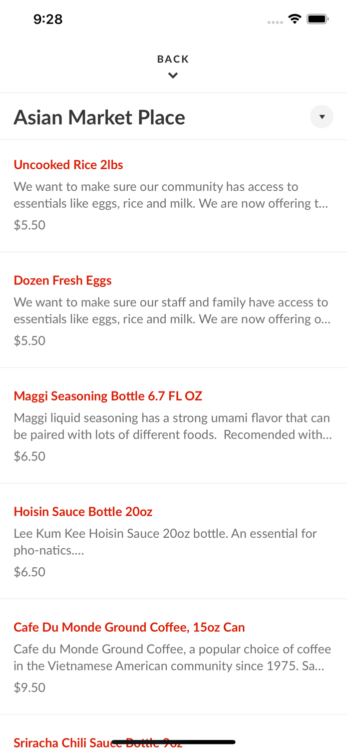Open the Uncooked Rice 2lbs product

[68, 165]
